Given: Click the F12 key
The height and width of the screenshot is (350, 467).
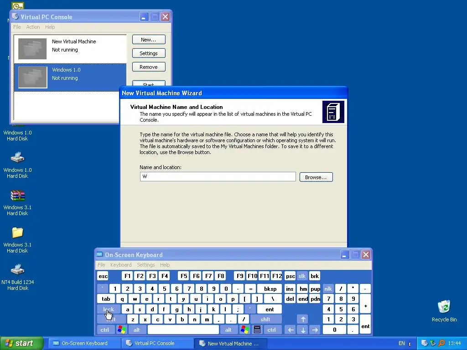Looking at the screenshot, I should (277, 276).
